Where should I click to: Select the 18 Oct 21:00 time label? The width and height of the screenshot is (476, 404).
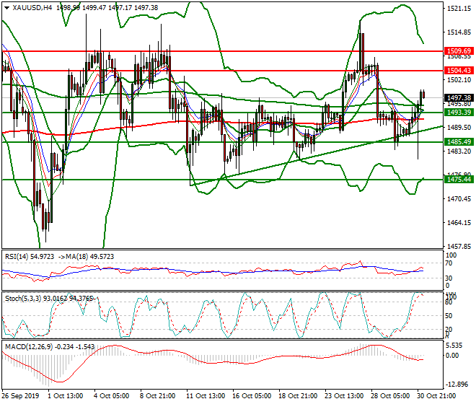click(x=298, y=396)
